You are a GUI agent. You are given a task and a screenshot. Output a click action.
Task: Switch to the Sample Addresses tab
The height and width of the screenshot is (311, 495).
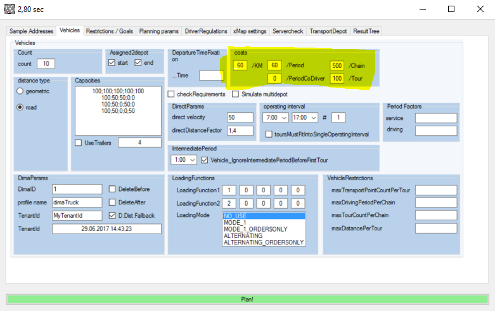pyautogui.click(x=31, y=31)
